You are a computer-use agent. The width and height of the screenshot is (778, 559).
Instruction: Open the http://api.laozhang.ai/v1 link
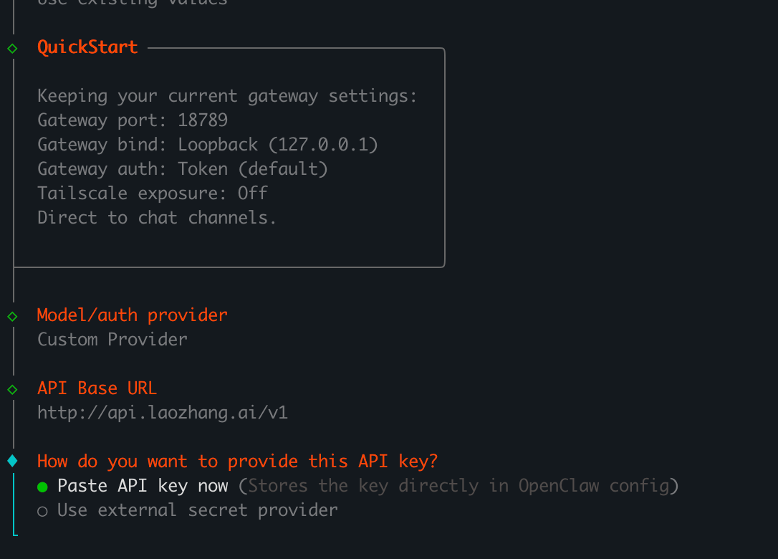coord(162,412)
